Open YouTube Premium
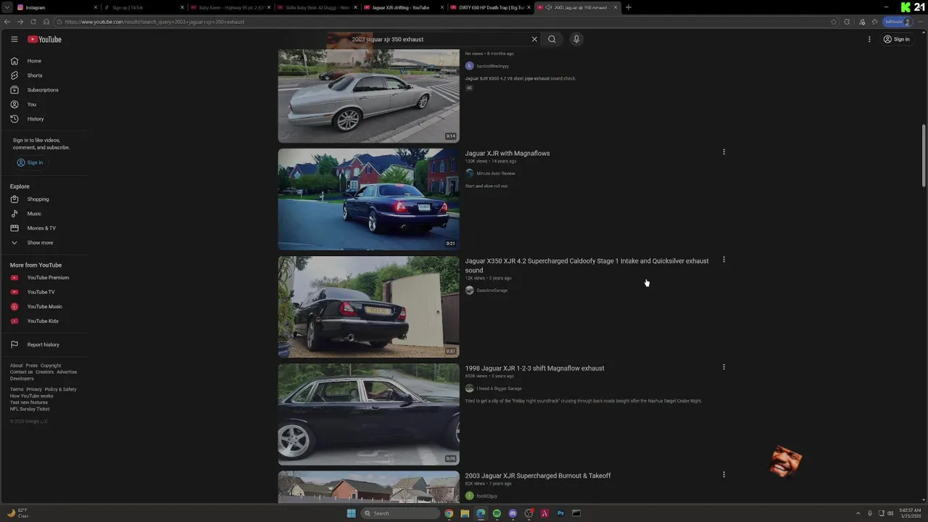The height and width of the screenshot is (522, 928). click(x=48, y=278)
